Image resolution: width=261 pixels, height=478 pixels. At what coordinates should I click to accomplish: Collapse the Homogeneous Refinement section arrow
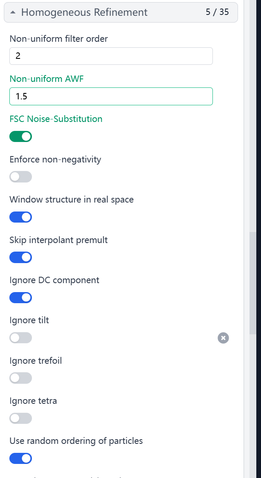13,12
